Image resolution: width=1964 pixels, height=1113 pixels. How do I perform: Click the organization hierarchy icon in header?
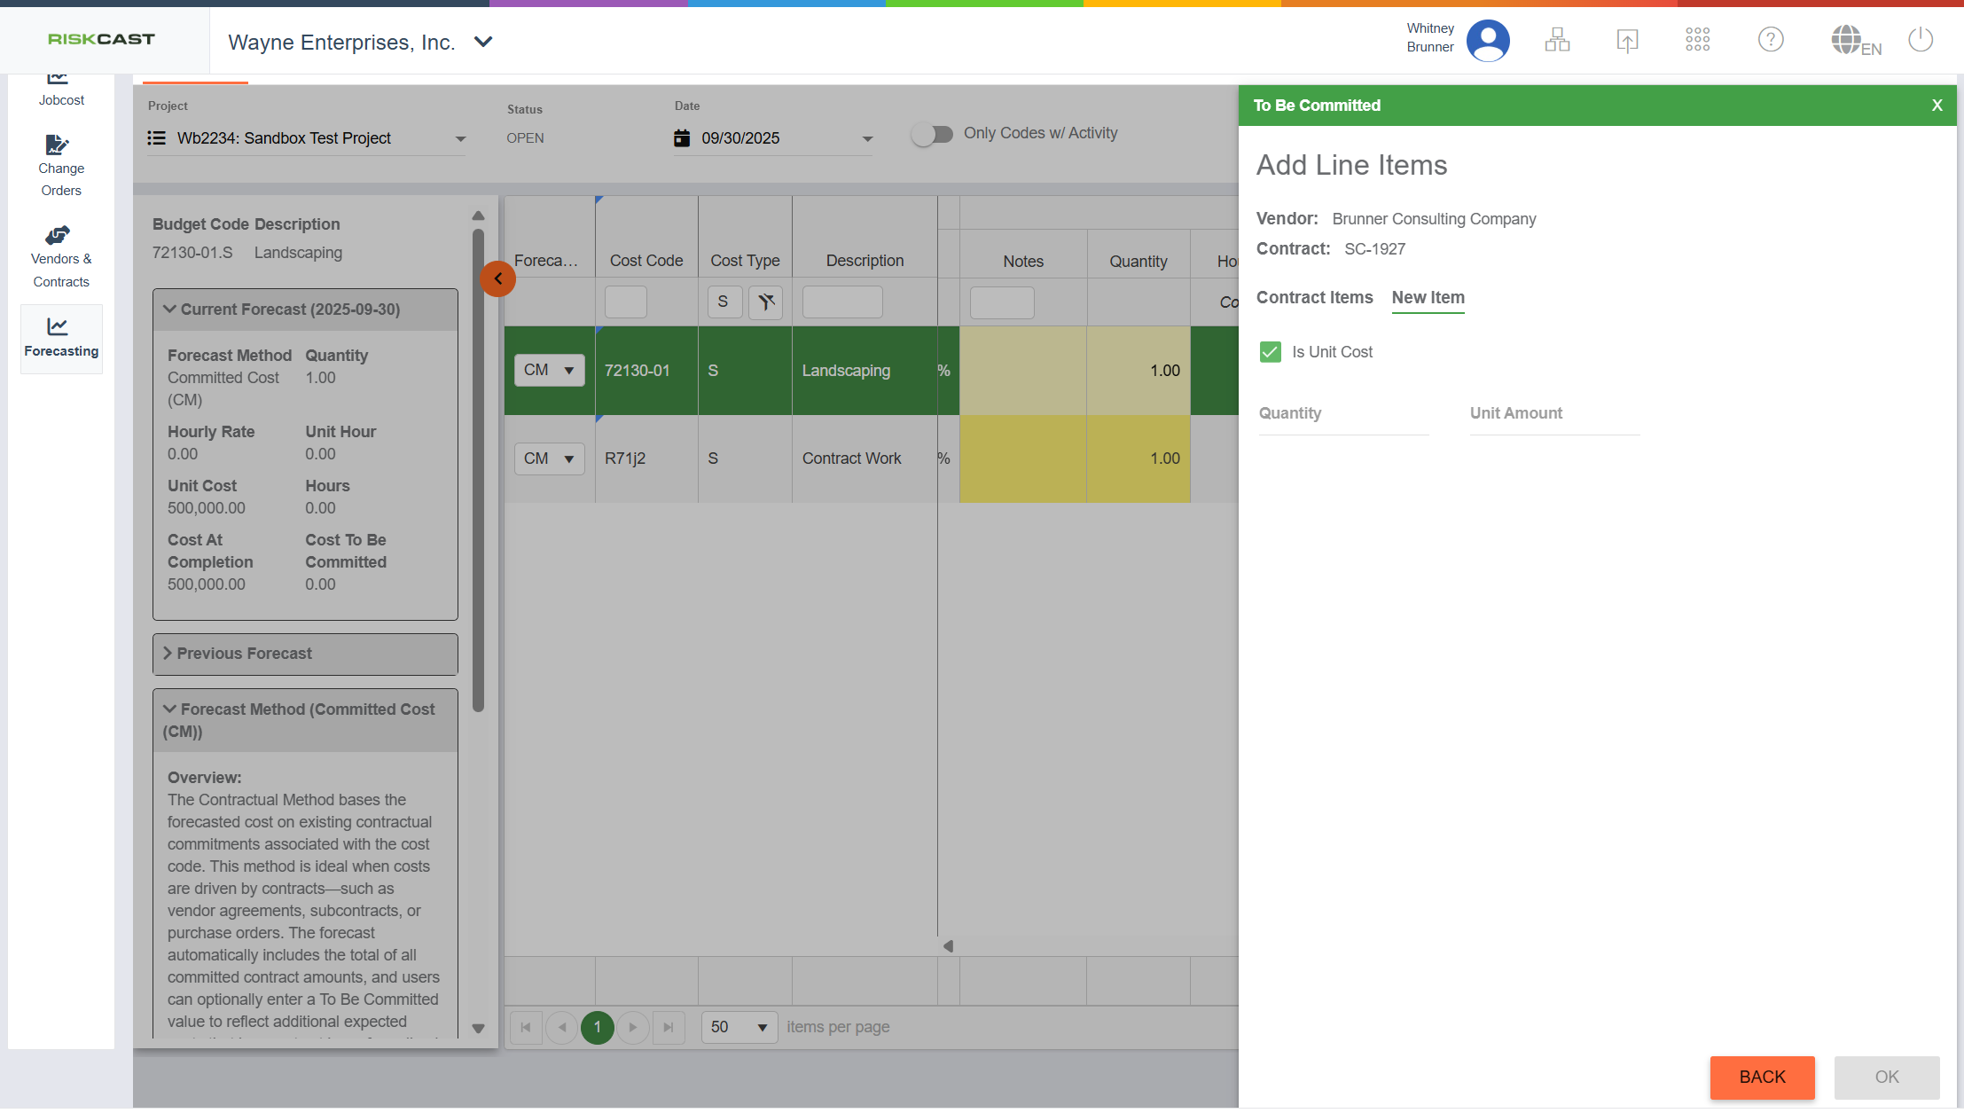click(x=1557, y=40)
